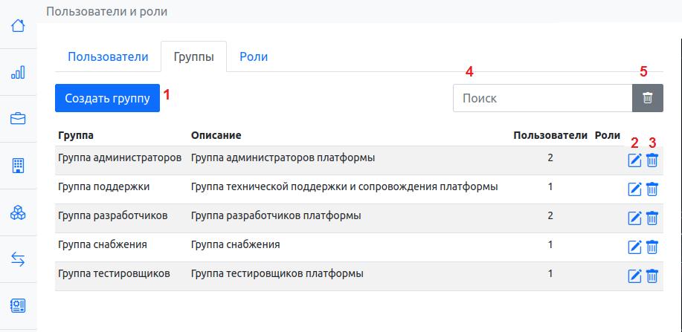
Task: Edit the Группа поддержки group
Action: pos(635,189)
